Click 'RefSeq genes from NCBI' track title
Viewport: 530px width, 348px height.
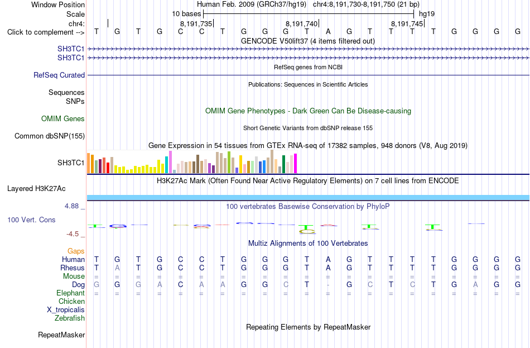(x=308, y=67)
